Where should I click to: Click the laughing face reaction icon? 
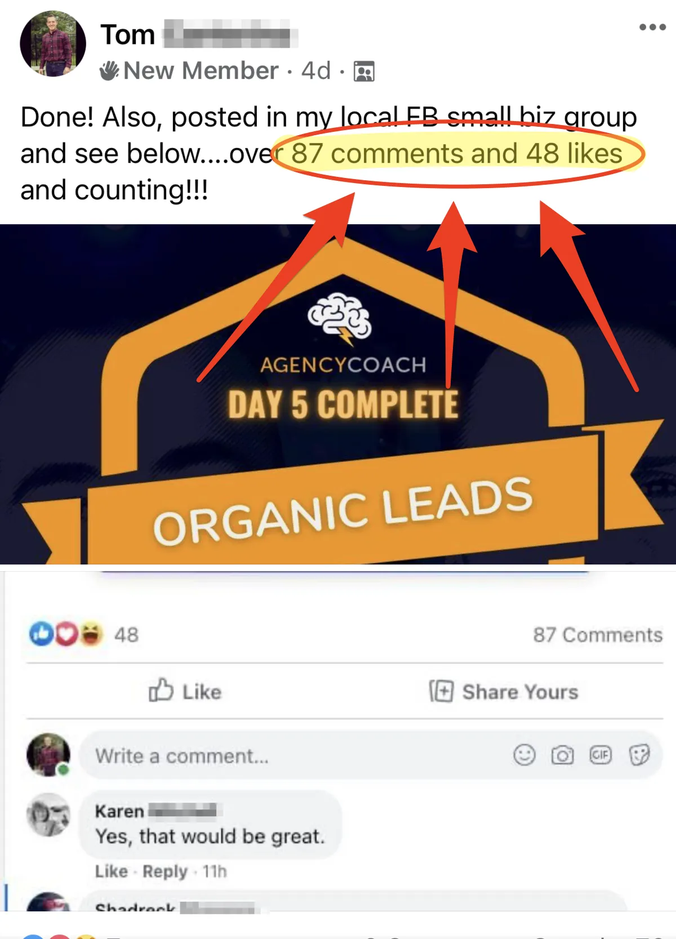[91, 634]
